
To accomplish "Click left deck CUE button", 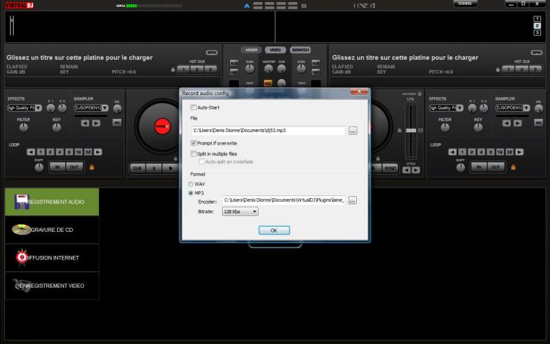I will click(137, 168).
